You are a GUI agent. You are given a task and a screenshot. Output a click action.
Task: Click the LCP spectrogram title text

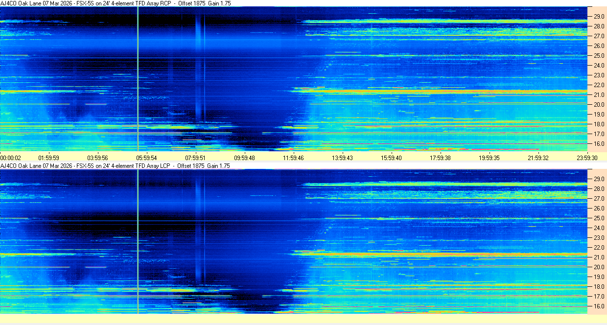(116, 166)
